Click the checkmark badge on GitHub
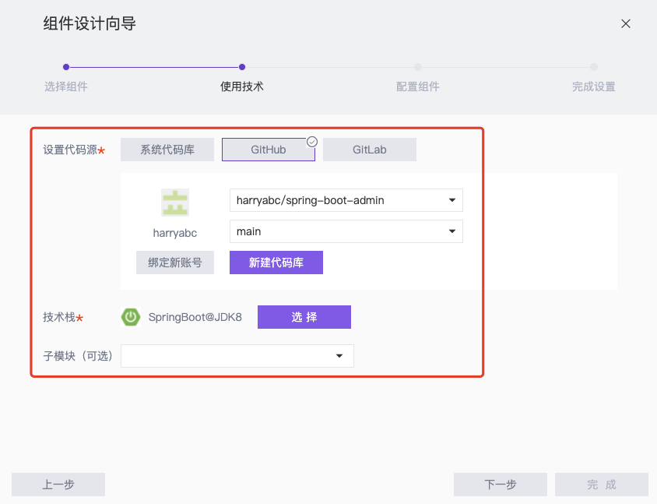The width and height of the screenshot is (657, 504). tap(312, 142)
